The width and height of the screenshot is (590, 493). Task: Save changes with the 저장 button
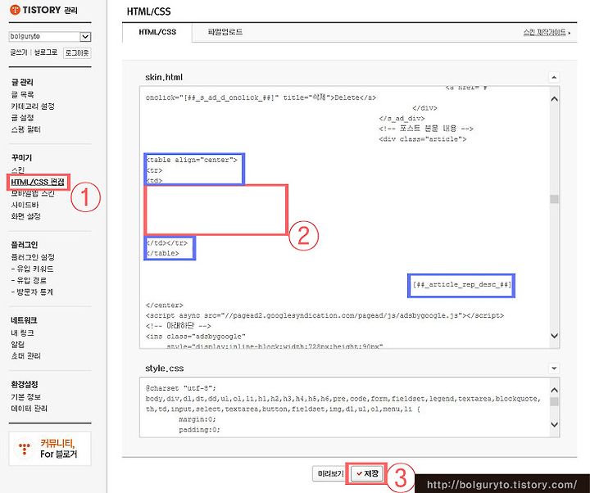pos(367,473)
